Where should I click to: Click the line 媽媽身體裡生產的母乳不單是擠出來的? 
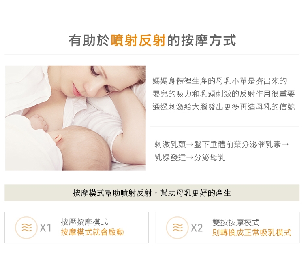(220, 81)
